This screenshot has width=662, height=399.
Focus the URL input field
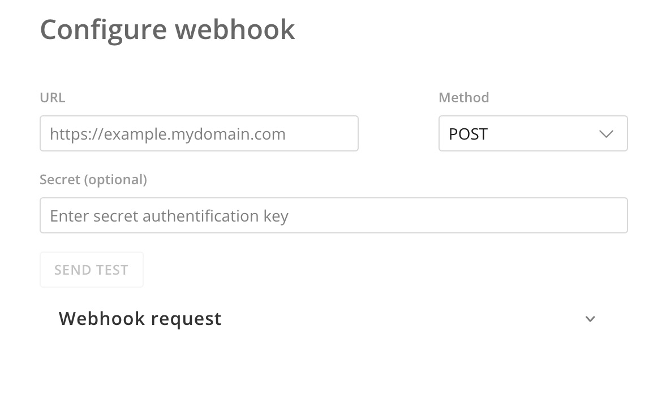(199, 133)
